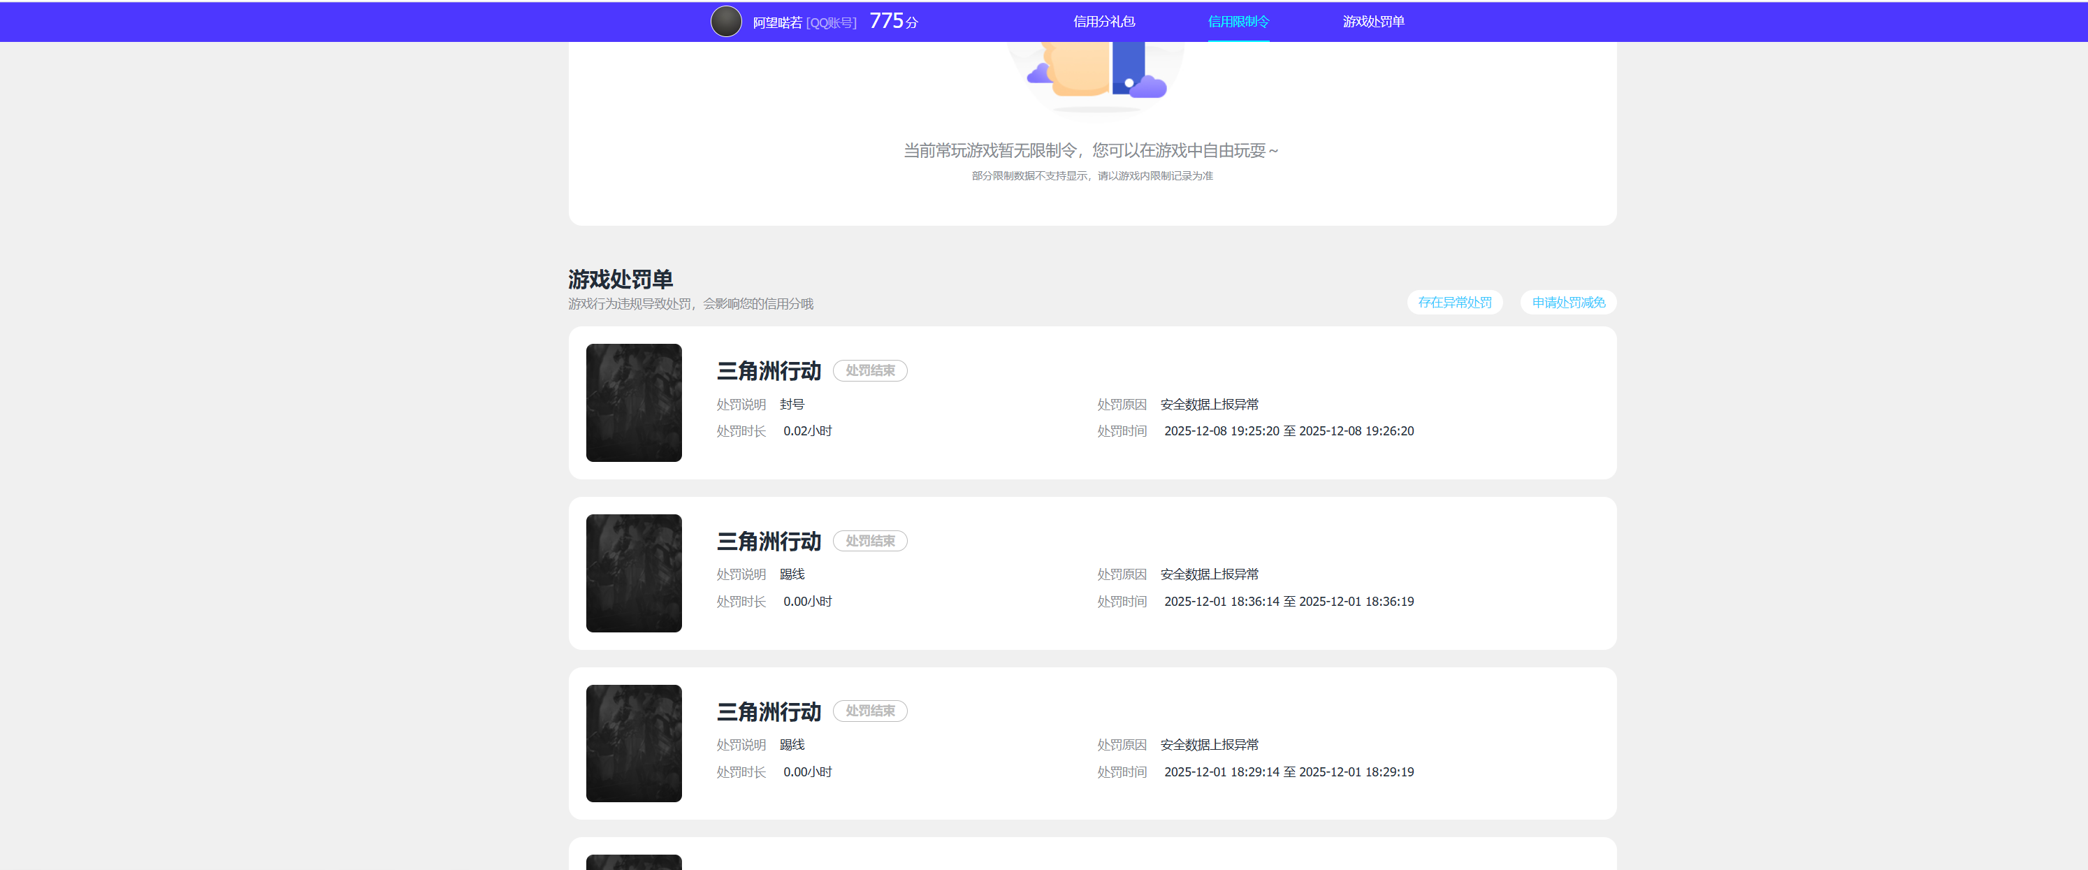Click 处罚结束 badge on the 18:29:14 record

(870, 711)
